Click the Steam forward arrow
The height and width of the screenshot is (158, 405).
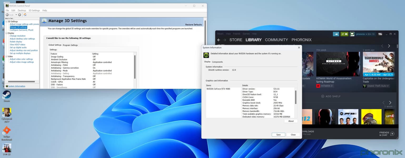[x=225, y=40]
